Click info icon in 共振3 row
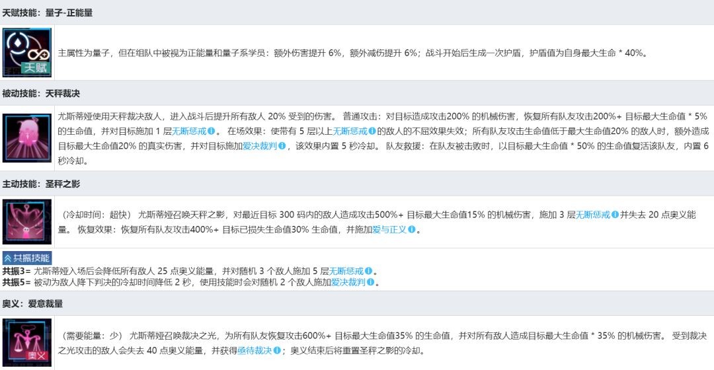Screen dimensions: 714x370 point(368,272)
